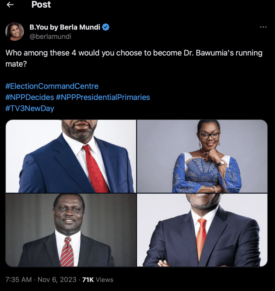Click the 71K Views count
Screen dimensions: 275x291
(98, 280)
